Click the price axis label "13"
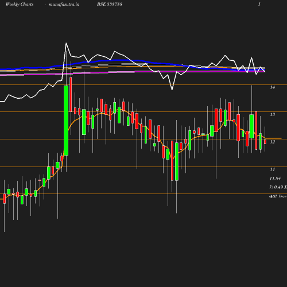Screen dimensions: 287x287 click(273, 114)
